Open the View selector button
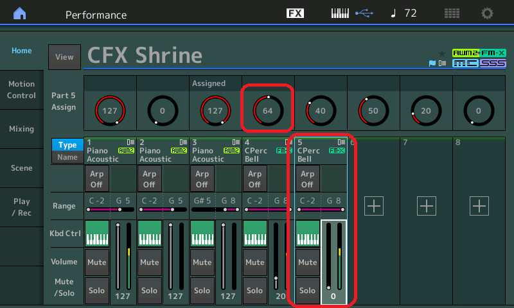Viewport: 514px width, 308px height. pyautogui.click(x=64, y=57)
